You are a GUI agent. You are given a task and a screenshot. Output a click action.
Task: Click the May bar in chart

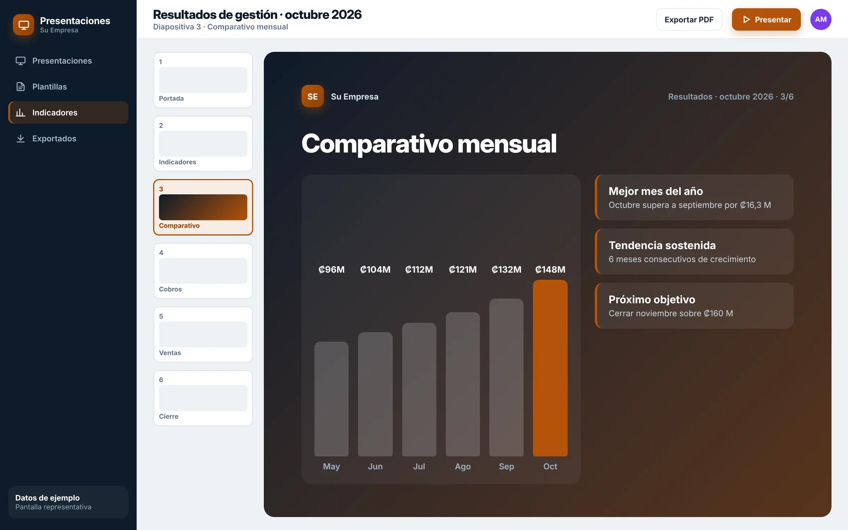coord(331,399)
